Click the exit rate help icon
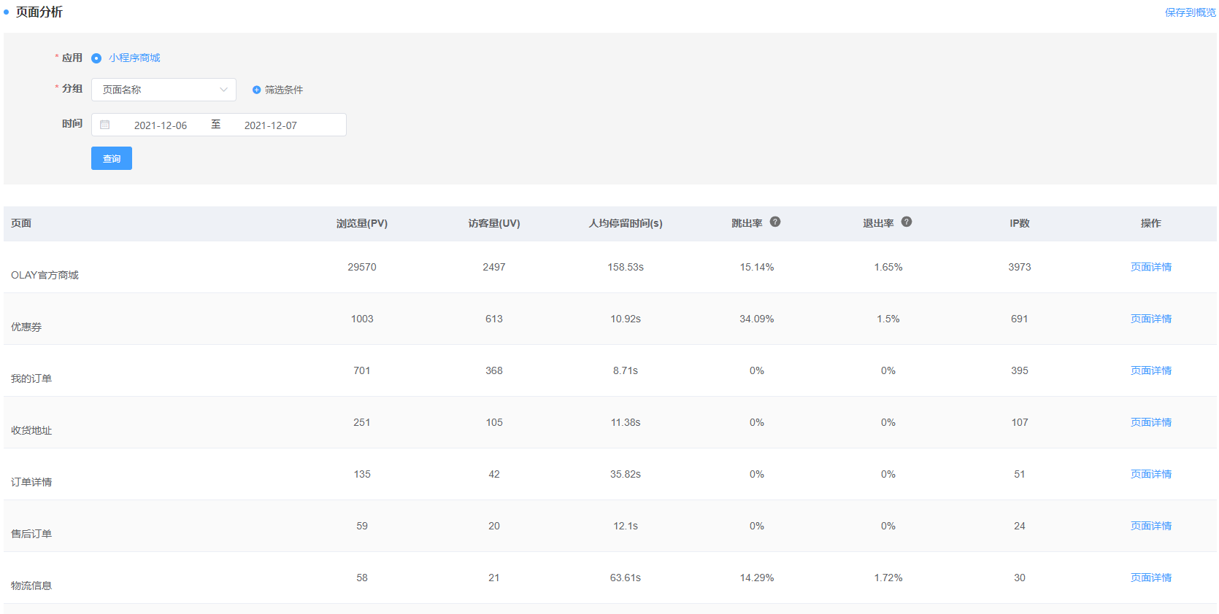This screenshot has height=614, width=1219. click(x=907, y=222)
